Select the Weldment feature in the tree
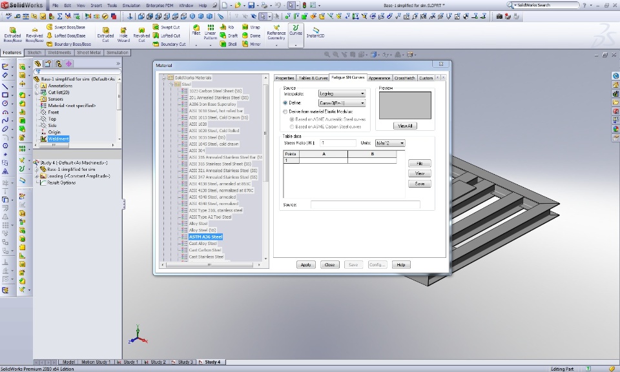 [x=59, y=139]
